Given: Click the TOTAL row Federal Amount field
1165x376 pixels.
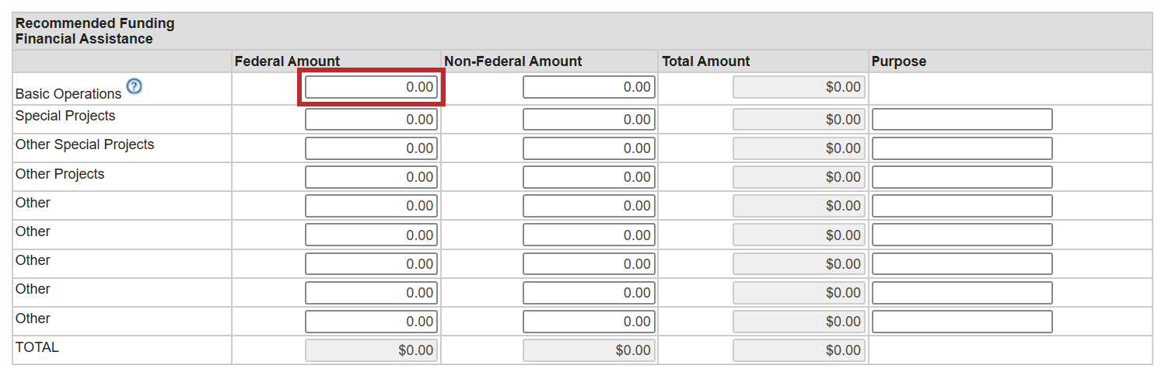Looking at the screenshot, I should (x=371, y=350).
